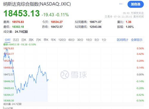This screenshot has width=149, height=109.
Task: Switch to 分时 intraday chart tab
Action: click(x=7, y=40)
